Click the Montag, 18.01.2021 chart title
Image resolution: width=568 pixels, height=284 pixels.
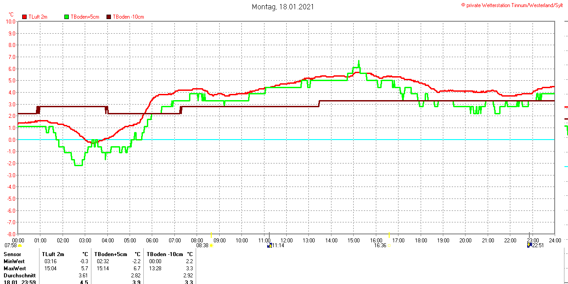tap(283, 7)
